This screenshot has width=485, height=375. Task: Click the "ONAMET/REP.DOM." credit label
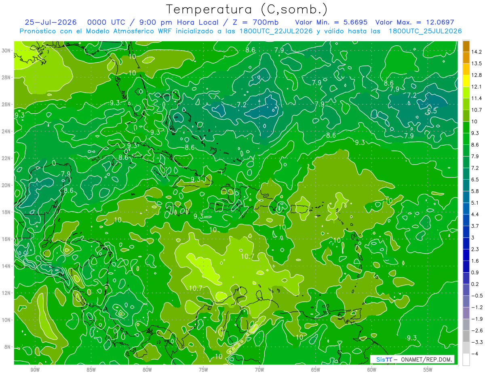point(426,359)
